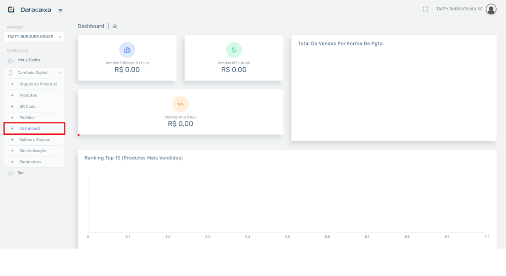Click the orange trend line icon
Viewport: 506px width, 276px height.
(x=180, y=104)
